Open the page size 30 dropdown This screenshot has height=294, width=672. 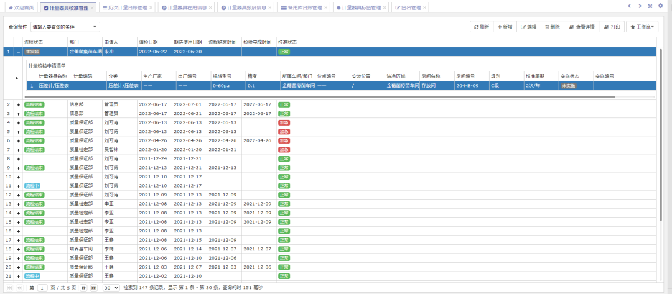111,288
